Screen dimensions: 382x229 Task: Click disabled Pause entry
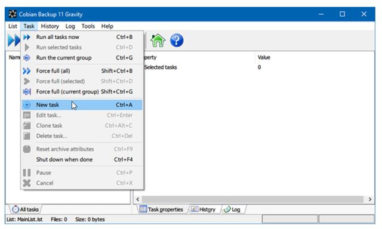82,172
